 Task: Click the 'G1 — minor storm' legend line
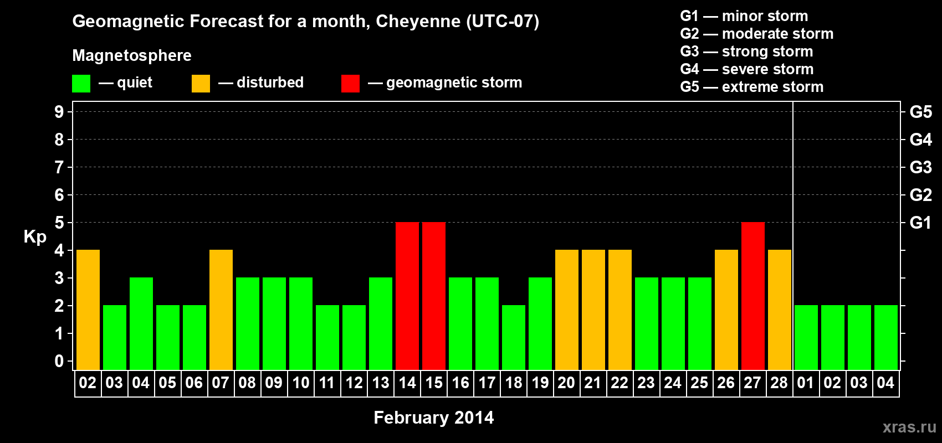click(744, 16)
